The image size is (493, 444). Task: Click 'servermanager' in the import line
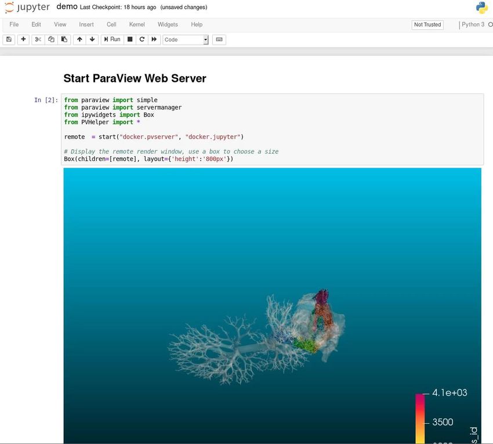click(x=159, y=107)
